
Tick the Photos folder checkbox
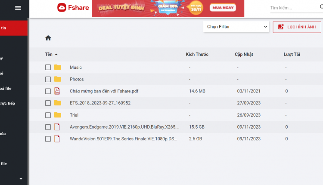tap(48, 79)
